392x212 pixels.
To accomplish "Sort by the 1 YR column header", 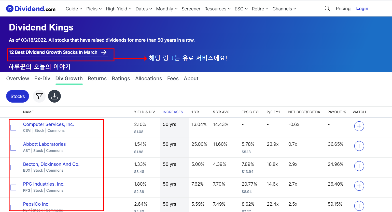I will coord(195,112).
